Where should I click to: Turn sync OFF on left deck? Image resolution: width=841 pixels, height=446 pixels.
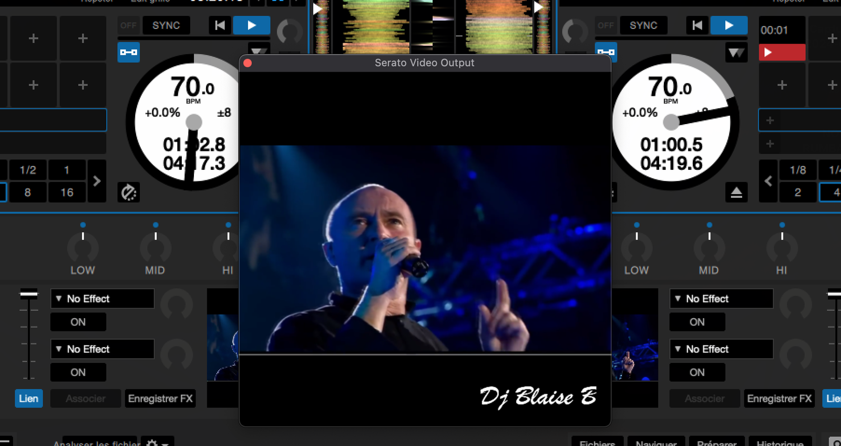pyautogui.click(x=128, y=25)
